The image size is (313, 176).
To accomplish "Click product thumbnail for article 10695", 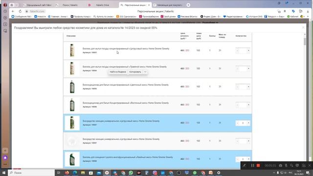I will click(72, 87).
